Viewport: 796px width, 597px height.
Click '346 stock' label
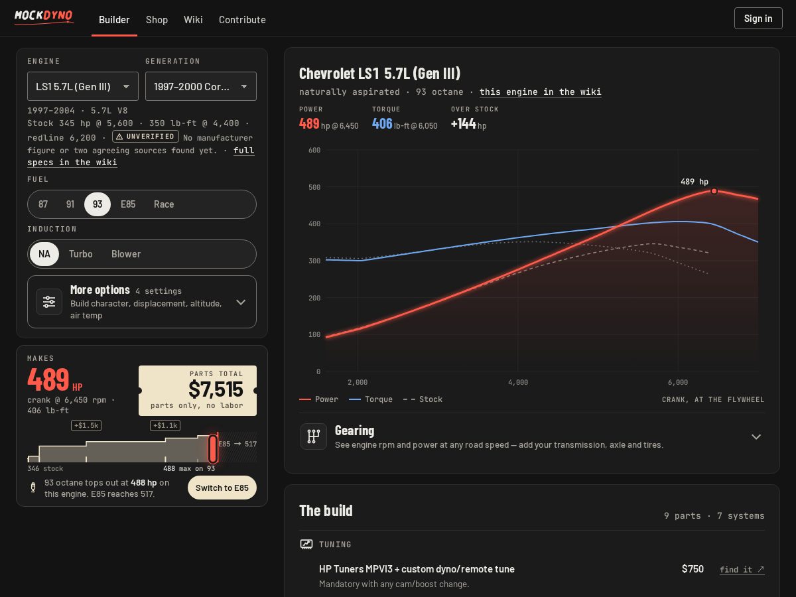coord(45,468)
